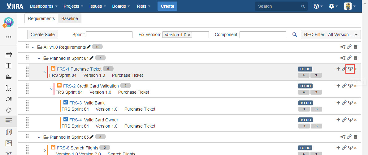368x155 pixels.
Task: Open the requirements list icon in the sidebar
Action: point(9,121)
